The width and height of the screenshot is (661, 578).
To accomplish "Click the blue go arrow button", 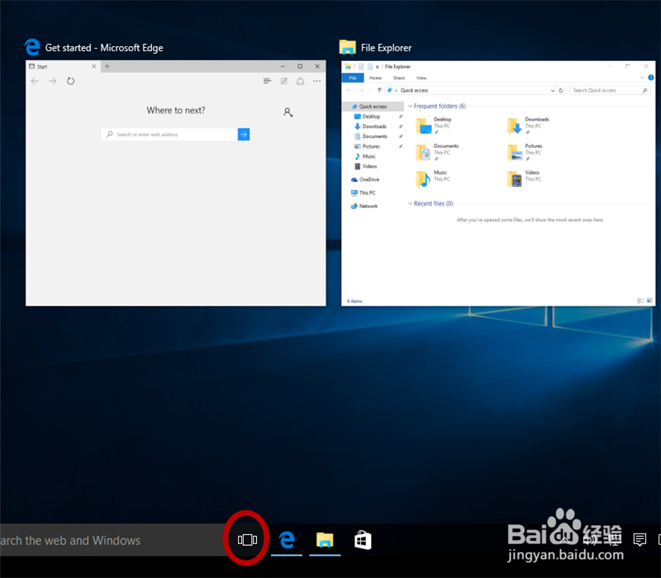I will click(244, 135).
